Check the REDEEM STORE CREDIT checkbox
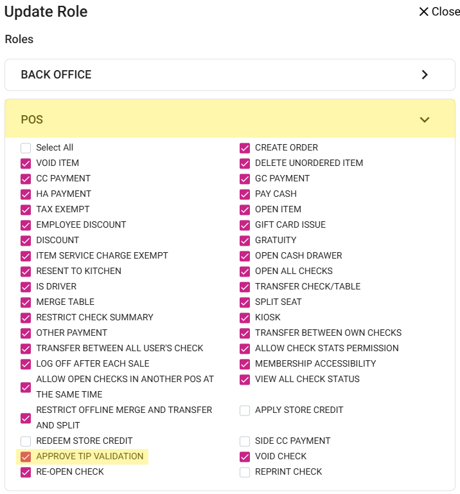Image resolution: width=460 pixels, height=494 pixels. pyautogui.click(x=26, y=441)
